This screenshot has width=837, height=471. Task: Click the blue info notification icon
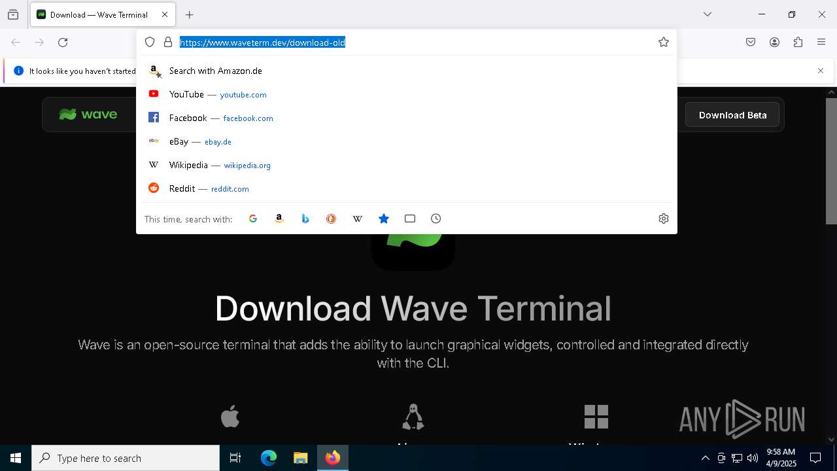coord(18,71)
